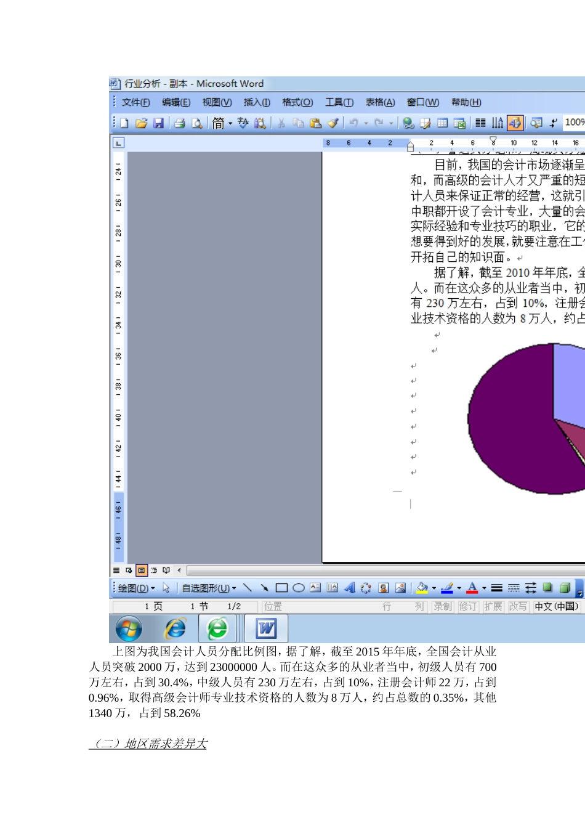
Task: Open the 窗口(W) menu
Action: [423, 102]
